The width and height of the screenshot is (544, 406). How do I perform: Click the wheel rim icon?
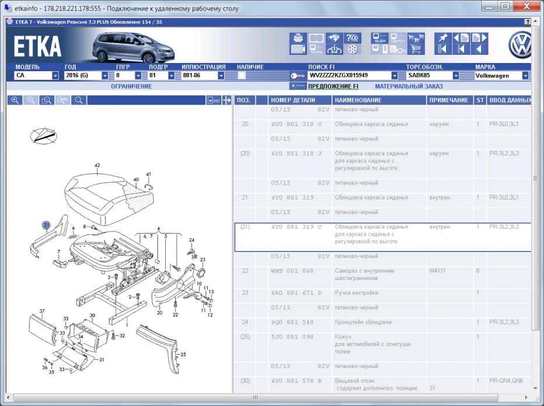pos(352,49)
